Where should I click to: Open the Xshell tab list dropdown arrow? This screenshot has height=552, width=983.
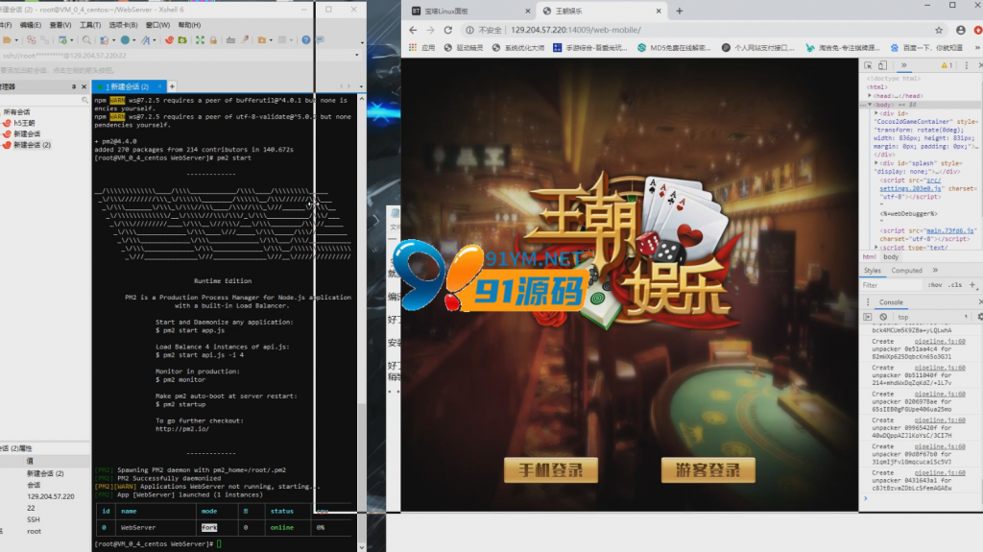tap(361, 86)
